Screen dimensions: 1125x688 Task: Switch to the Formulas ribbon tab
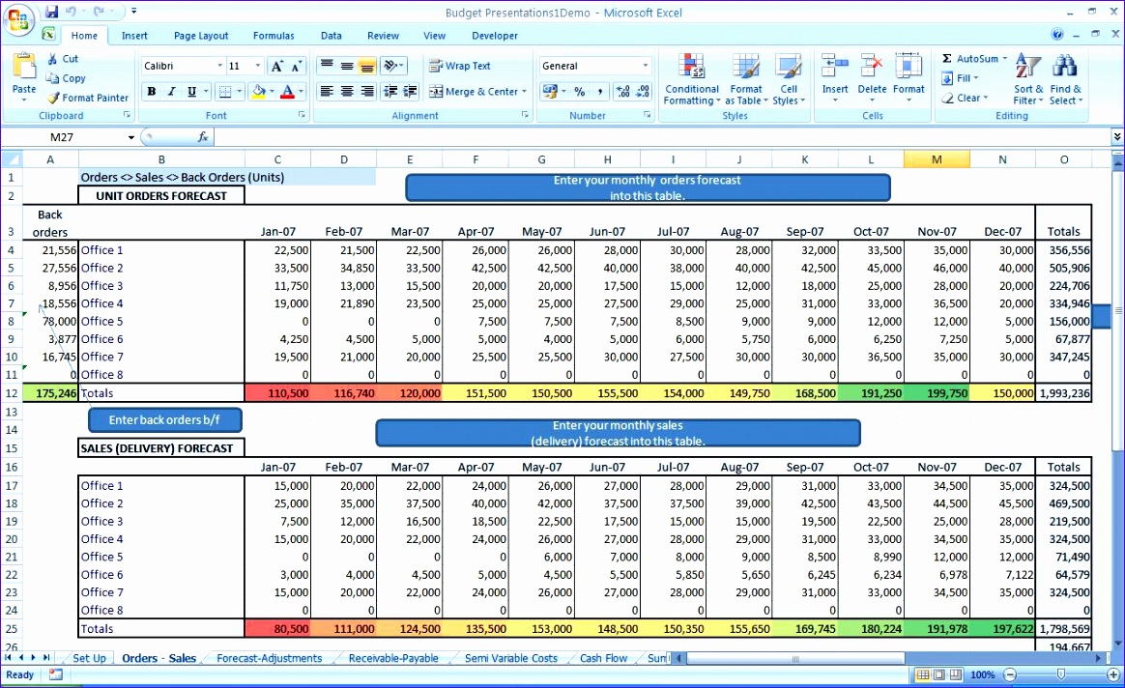[274, 35]
